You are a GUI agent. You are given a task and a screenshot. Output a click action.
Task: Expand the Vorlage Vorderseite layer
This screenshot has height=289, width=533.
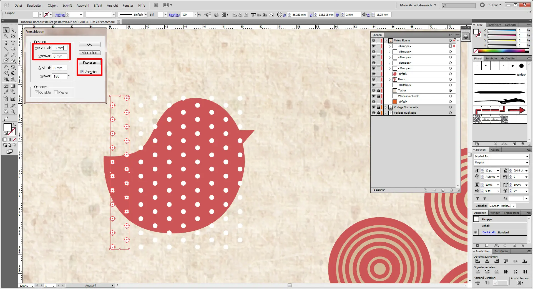pyautogui.click(x=386, y=107)
